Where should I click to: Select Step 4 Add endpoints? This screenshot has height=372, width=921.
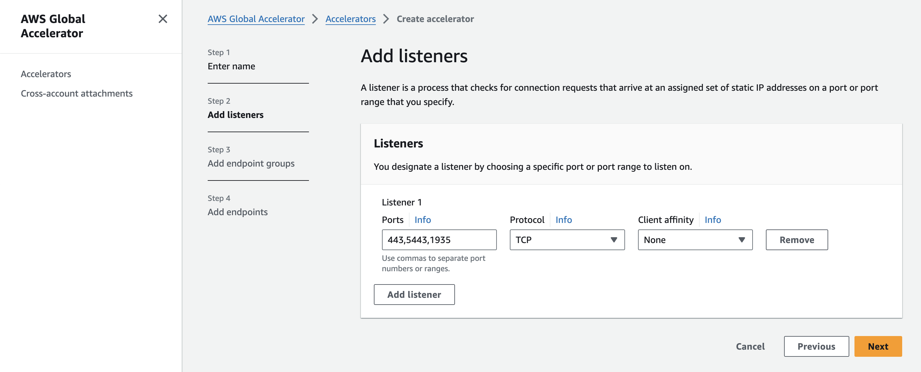click(x=238, y=212)
